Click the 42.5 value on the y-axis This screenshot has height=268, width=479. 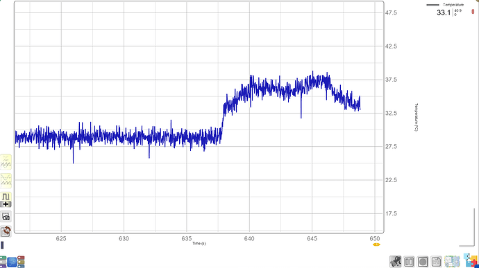pyautogui.click(x=391, y=46)
